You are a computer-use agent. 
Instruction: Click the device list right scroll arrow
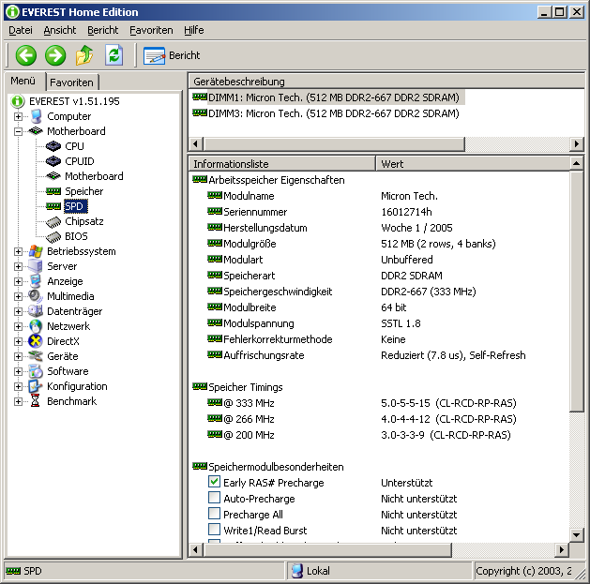pyautogui.click(x=577, y=144)
